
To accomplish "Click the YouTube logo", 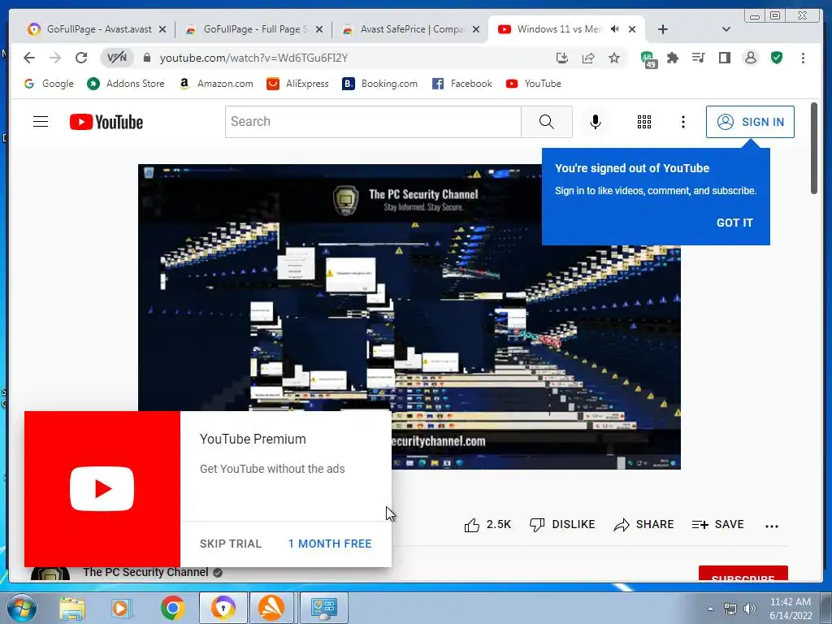I will click(x=106, y=122).
